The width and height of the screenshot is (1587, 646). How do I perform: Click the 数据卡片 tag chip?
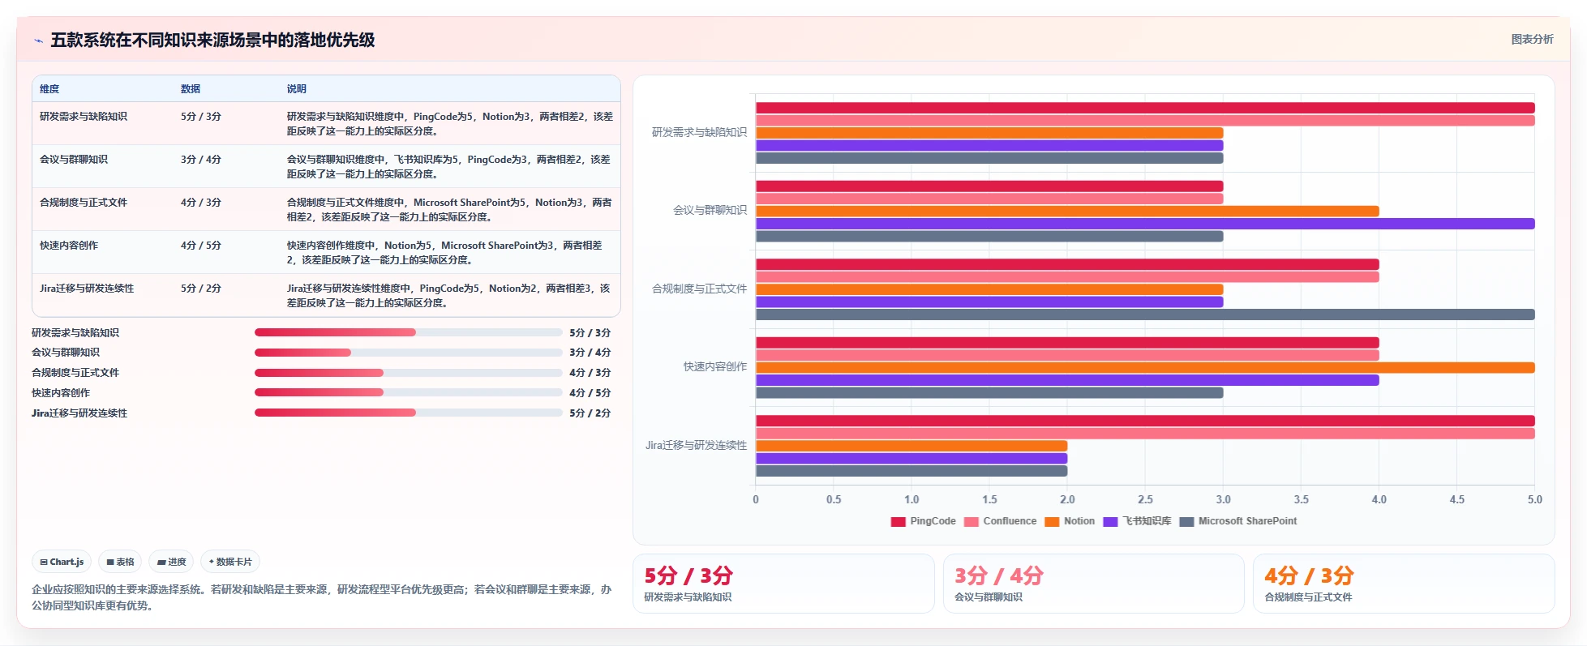pos(230,562)
